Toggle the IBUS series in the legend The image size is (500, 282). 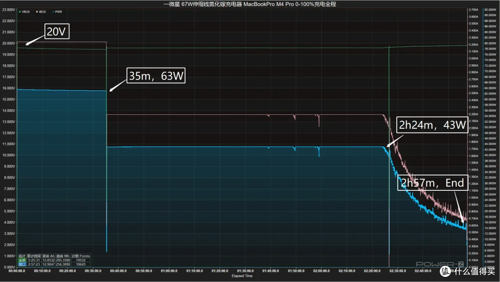41,12
